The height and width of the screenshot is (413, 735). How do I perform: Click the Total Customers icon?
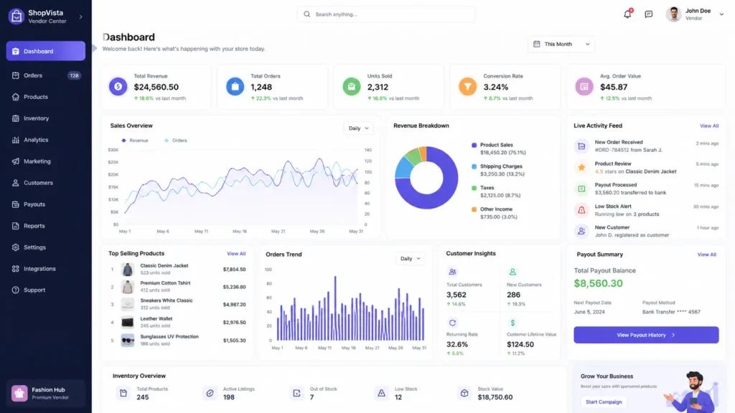(452, 272)
